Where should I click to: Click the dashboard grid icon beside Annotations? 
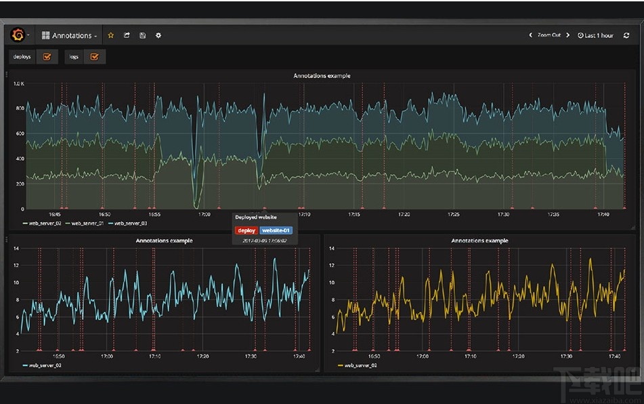45,35
